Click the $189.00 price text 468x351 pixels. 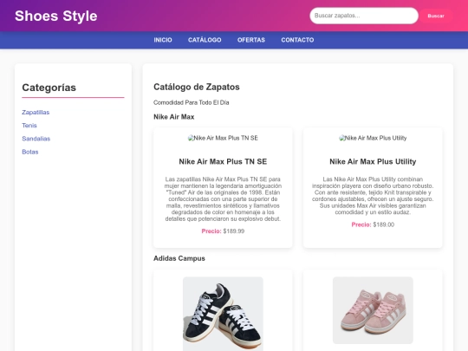pos(384,224)
